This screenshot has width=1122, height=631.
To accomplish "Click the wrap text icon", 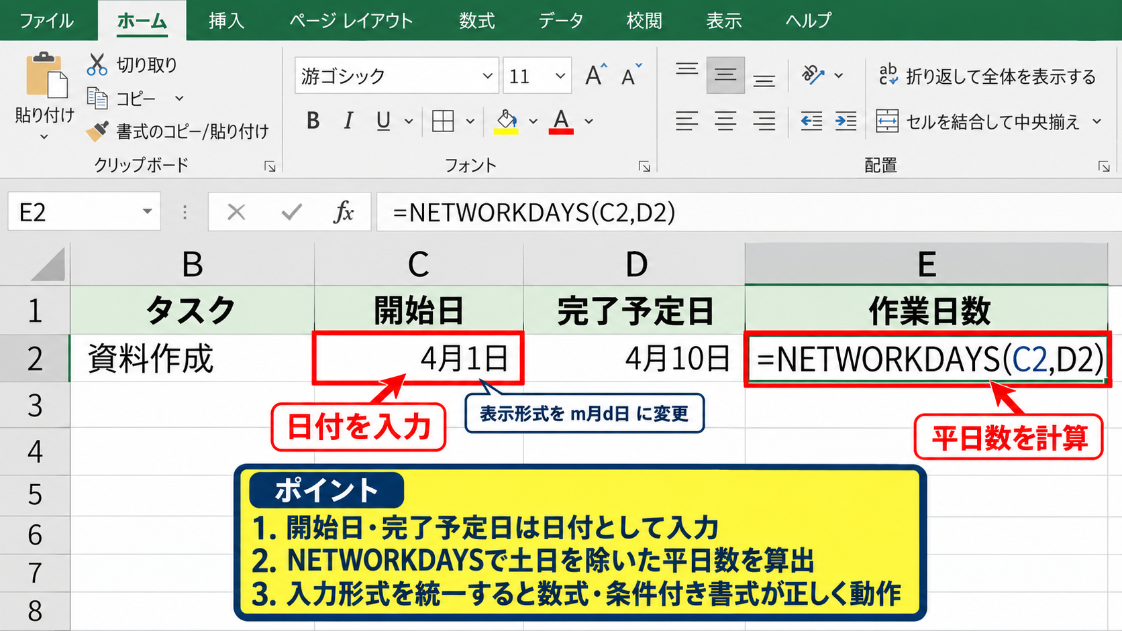I will (888, 75).
